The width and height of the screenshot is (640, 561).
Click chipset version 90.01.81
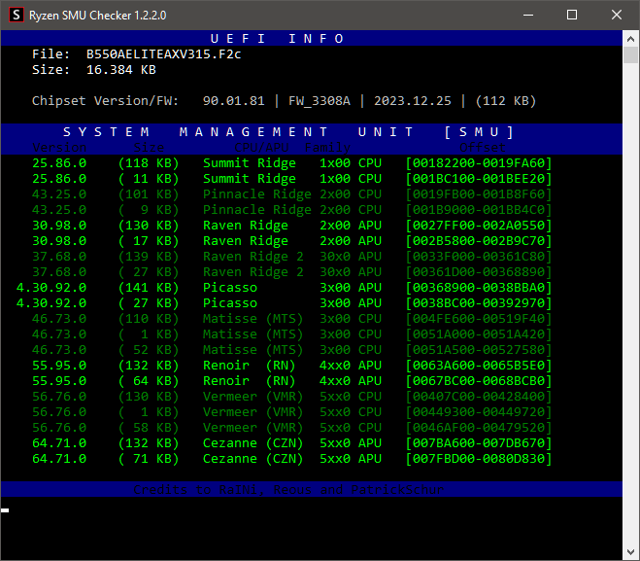point(233,101)
